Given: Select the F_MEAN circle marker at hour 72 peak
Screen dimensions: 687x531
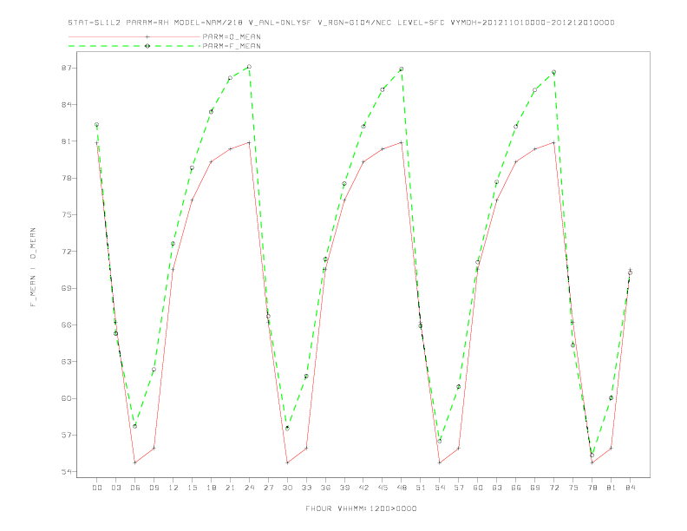Looking at the screenshot, I should 553,72.
